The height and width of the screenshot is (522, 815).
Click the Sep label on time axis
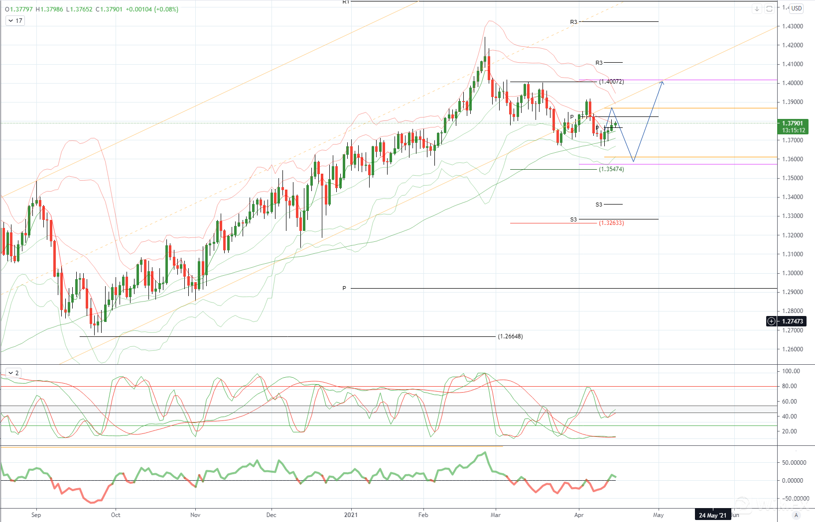point(36,515)
